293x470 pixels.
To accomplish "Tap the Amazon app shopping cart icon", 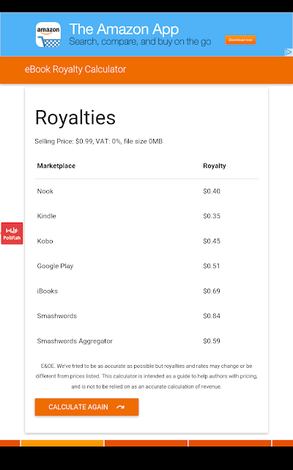I will (x=48, y=35).
